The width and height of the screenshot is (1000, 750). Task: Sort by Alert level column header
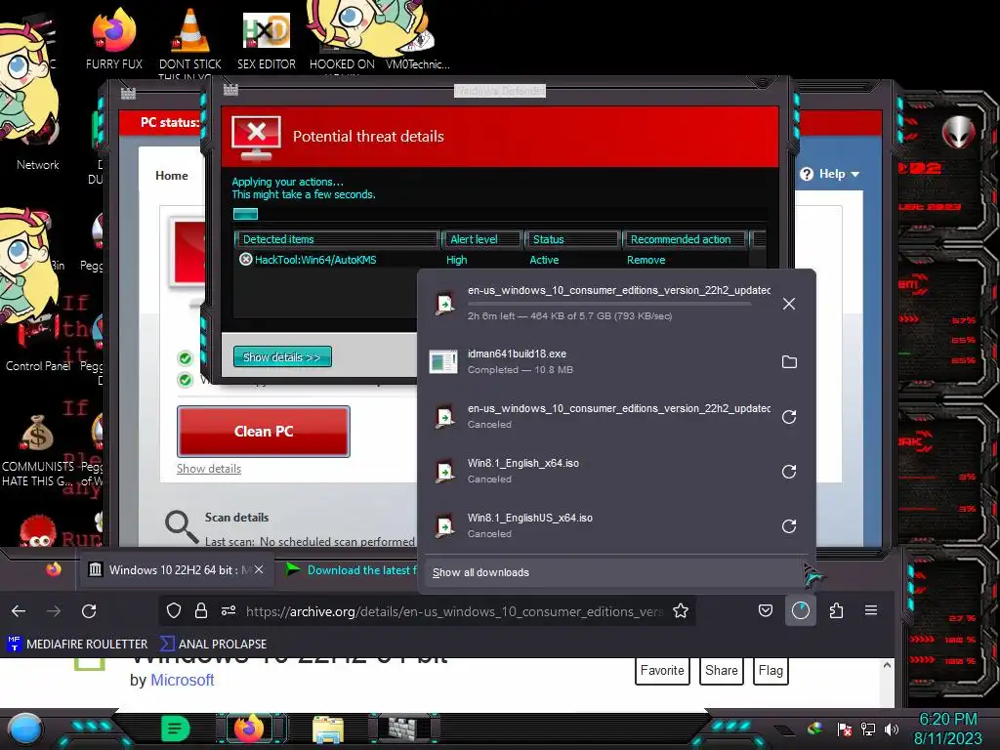(481, 239)
